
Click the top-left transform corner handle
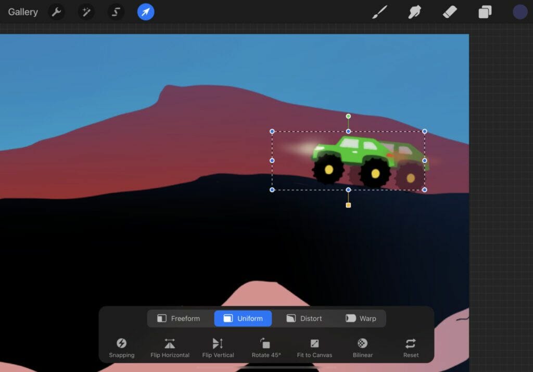[x=272, y=131]
